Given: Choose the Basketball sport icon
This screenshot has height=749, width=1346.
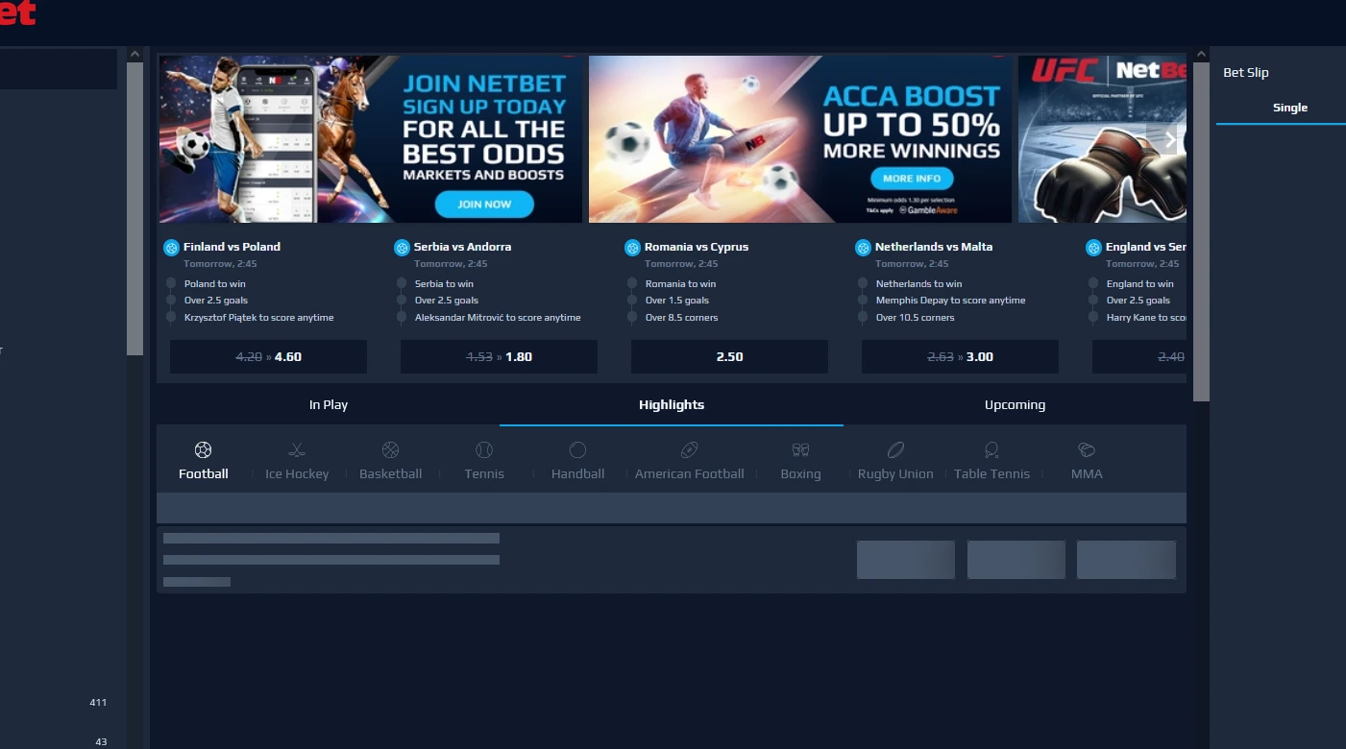Looking at the screenshot, I should point(390,449).
